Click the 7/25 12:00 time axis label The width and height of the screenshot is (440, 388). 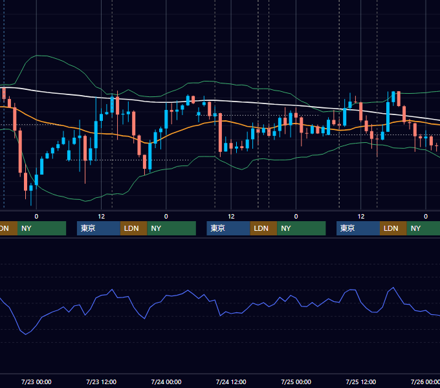point(361,382)
